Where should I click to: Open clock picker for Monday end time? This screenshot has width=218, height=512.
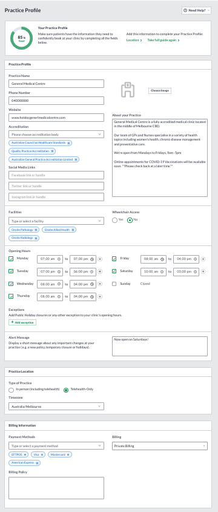point(92,259)
